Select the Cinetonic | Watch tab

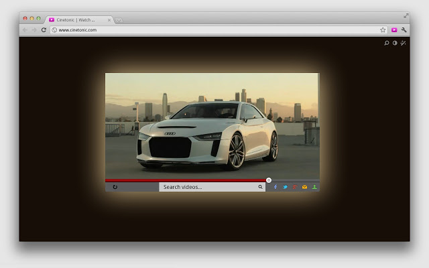pyautogui.click(x=79, y=19)
